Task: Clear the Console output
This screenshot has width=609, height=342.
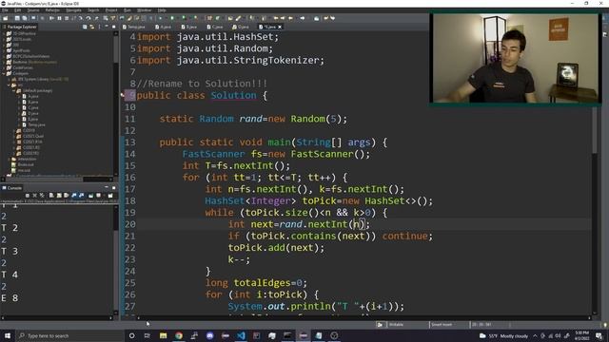Action: click(x=51, y=196)
